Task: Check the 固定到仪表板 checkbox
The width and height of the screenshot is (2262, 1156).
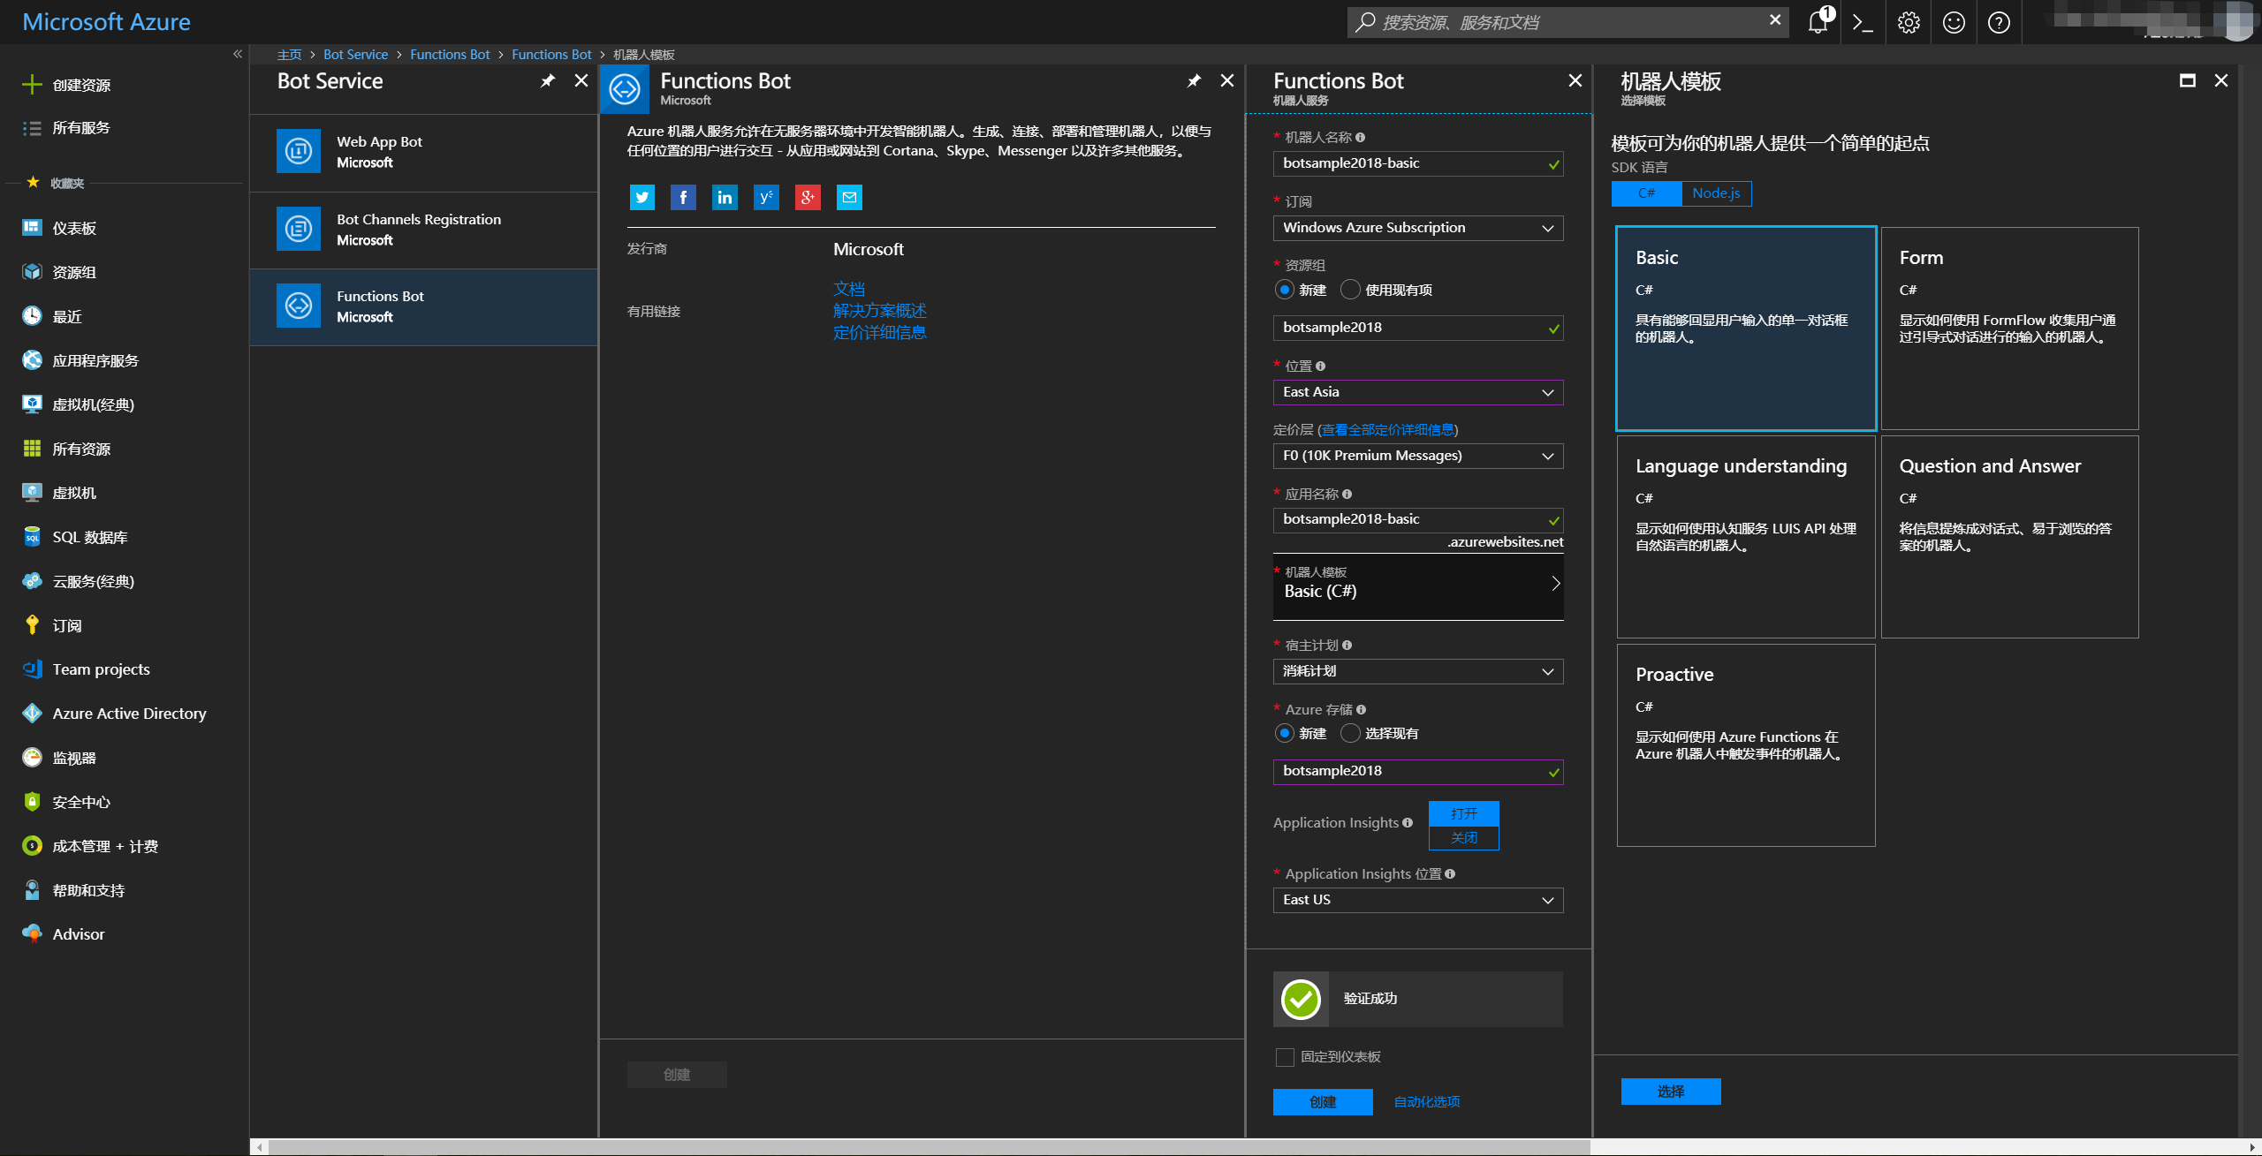Action: pos(1286,1057)
